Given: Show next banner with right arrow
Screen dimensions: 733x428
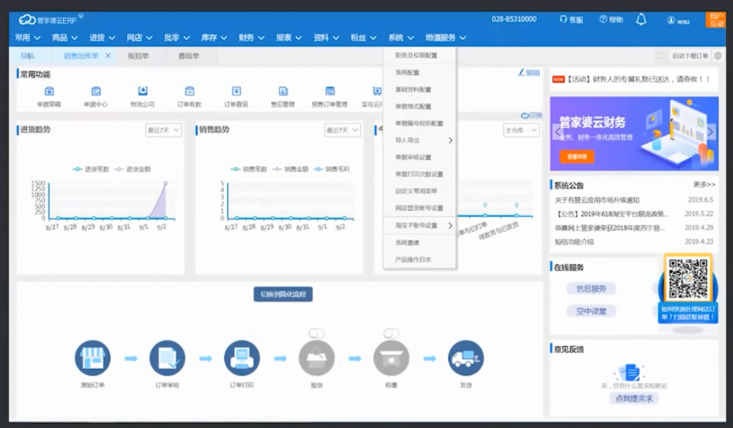Looking at the screenshot, I should pyautogui.click(x=710, y=132).
